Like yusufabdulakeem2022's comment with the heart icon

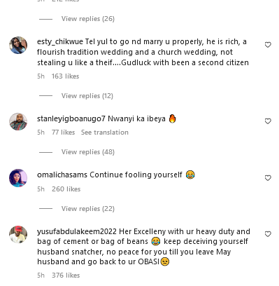(268, 234)
